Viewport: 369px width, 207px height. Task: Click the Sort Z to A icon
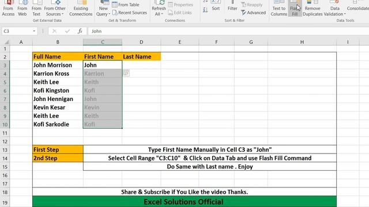(x=205, y=10)
